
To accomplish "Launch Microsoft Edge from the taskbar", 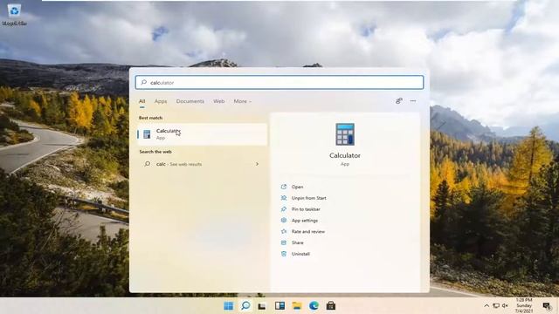I will click(314, 306).
